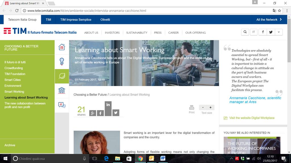This screenshot has width=291, height=163.
Task: Open SUSTAINABILITY menu
Action: [x=137, y=33]
